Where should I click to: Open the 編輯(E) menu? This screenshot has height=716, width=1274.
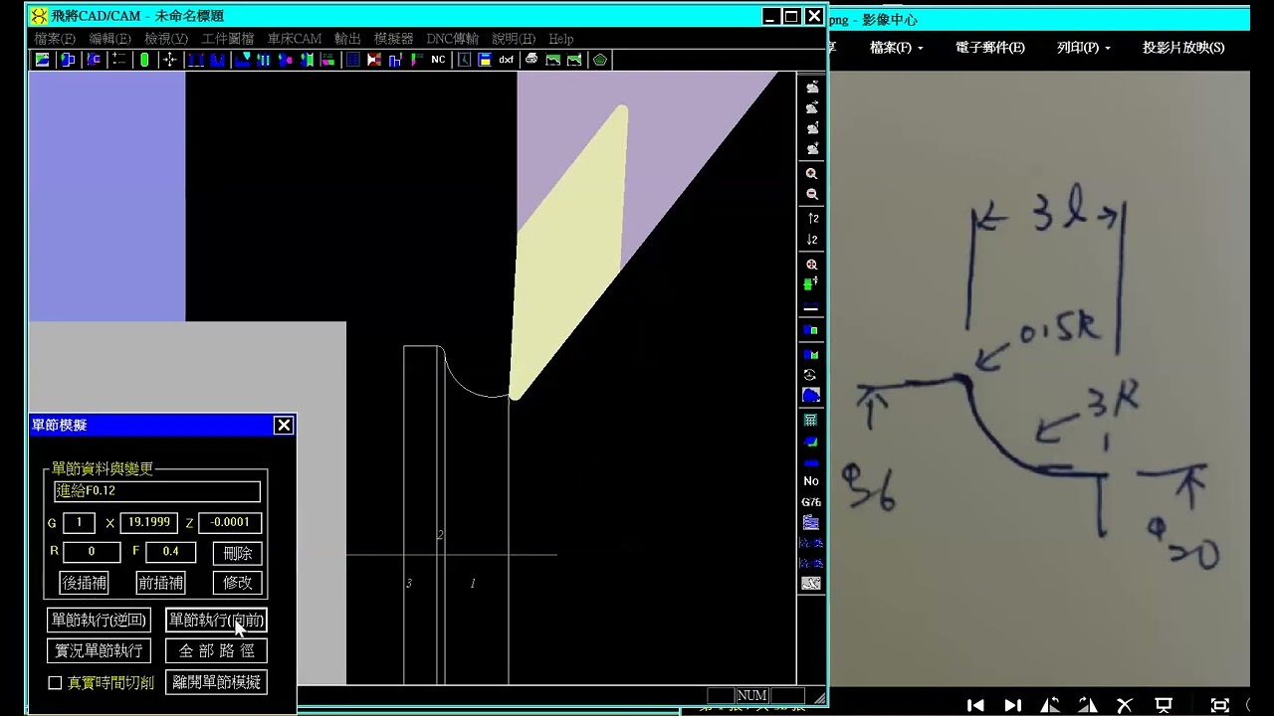pyautogui.click(x=109, y=39)
